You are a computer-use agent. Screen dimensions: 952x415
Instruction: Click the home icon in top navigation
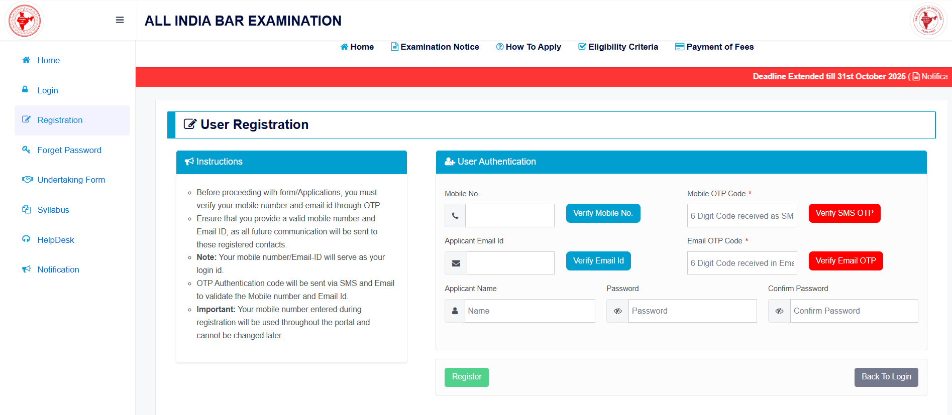(344, 47)
